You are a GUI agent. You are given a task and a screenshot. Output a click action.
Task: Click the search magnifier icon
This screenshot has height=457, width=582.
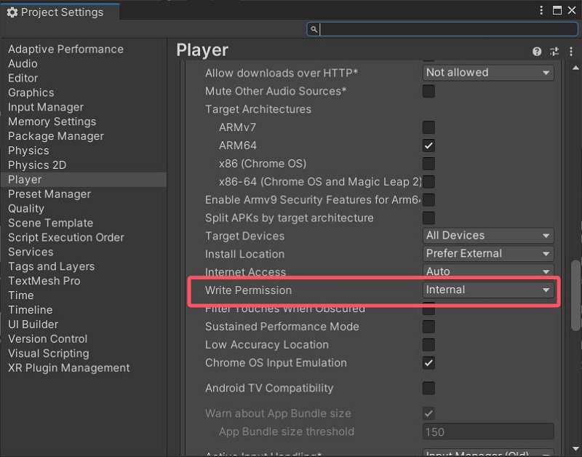click(314, 29)
